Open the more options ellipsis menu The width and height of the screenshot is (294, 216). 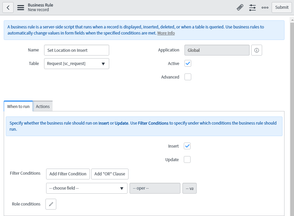tap(265, 7)
